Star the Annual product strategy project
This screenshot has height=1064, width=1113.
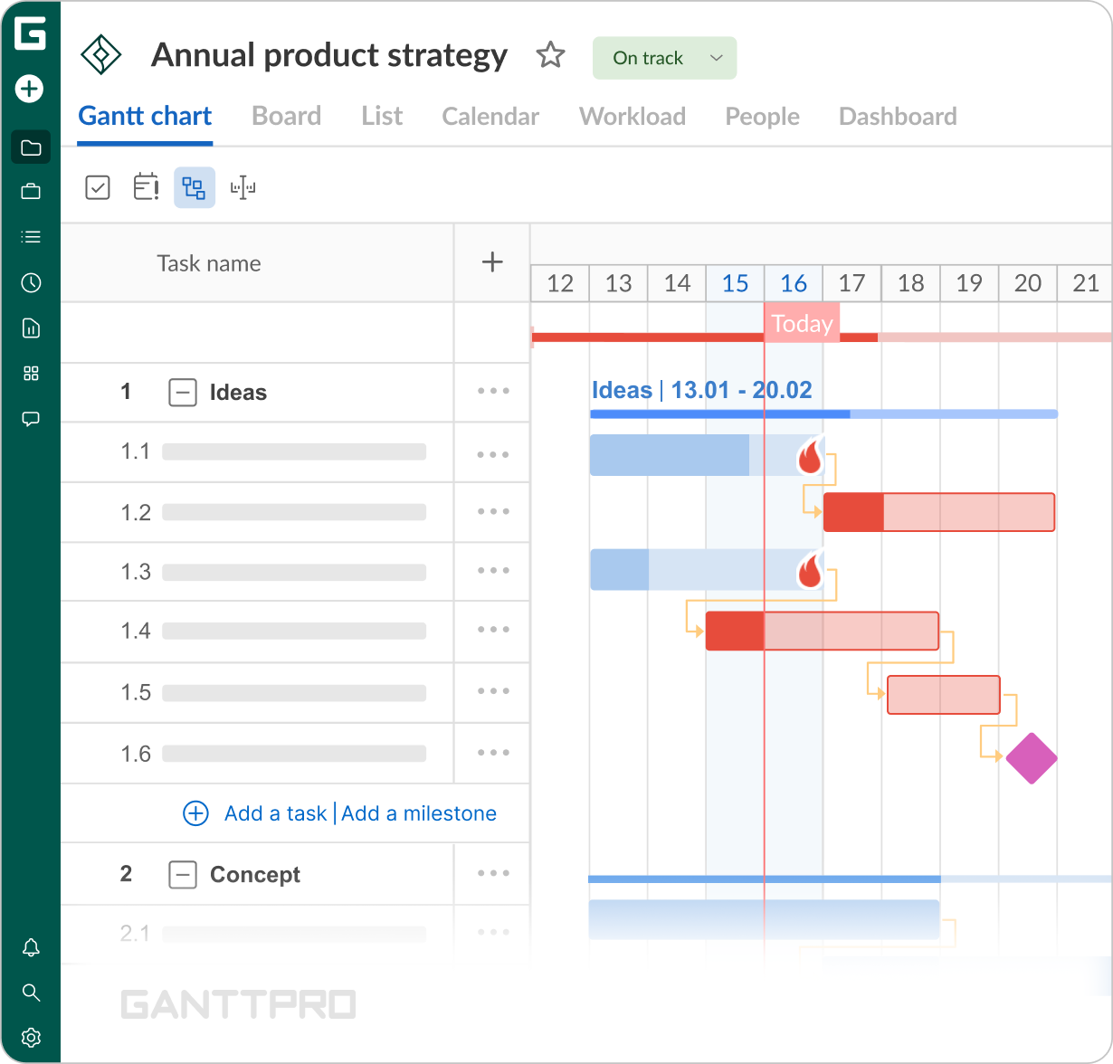point(550,56)
